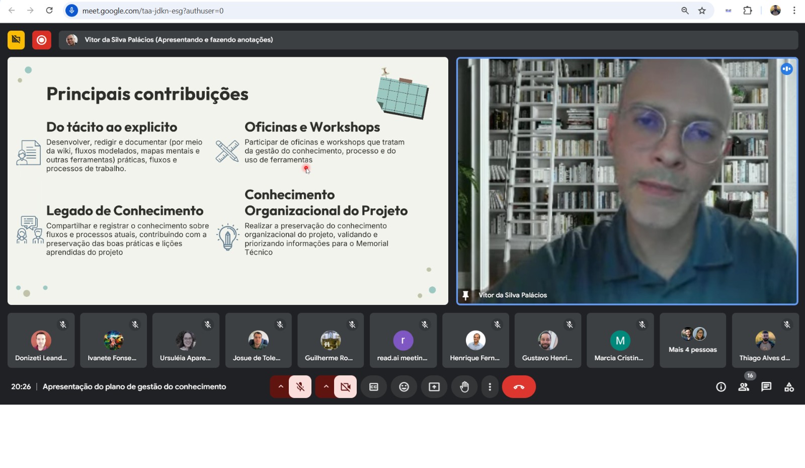Turn on closed captions
This screenshot has width=805, height=468.
374,387
